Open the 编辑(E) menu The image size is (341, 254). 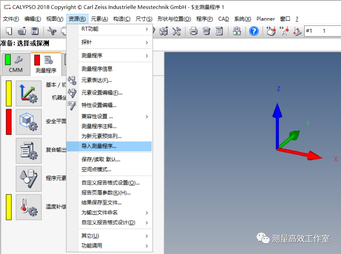coord(33,19)
